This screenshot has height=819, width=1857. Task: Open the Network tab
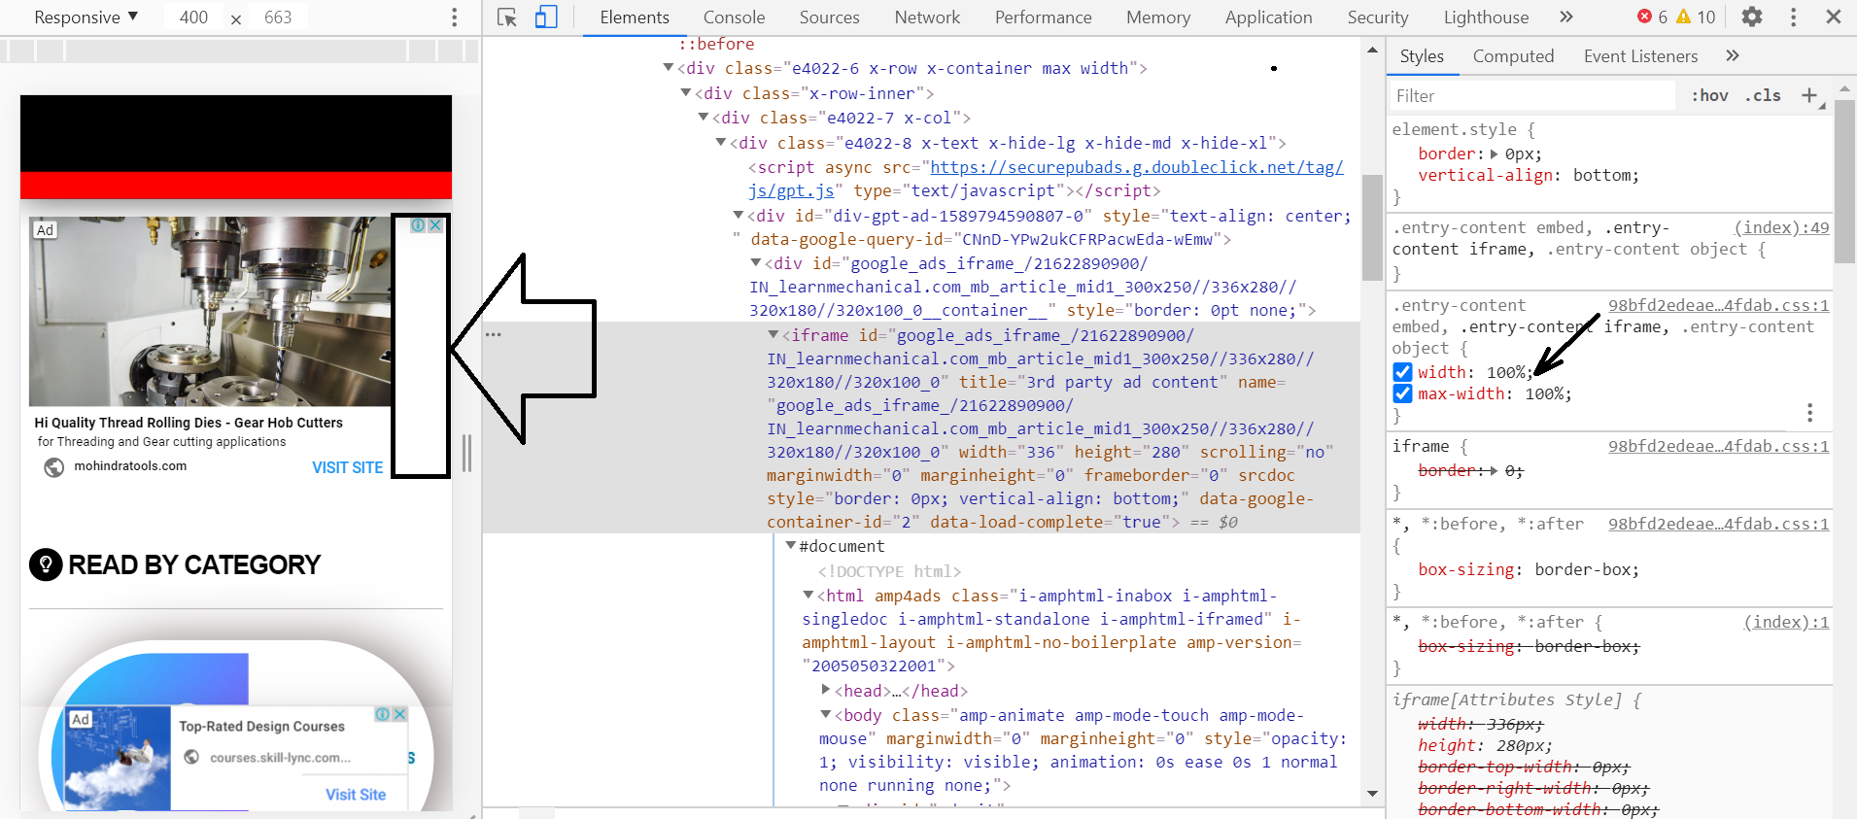(927, 17)
